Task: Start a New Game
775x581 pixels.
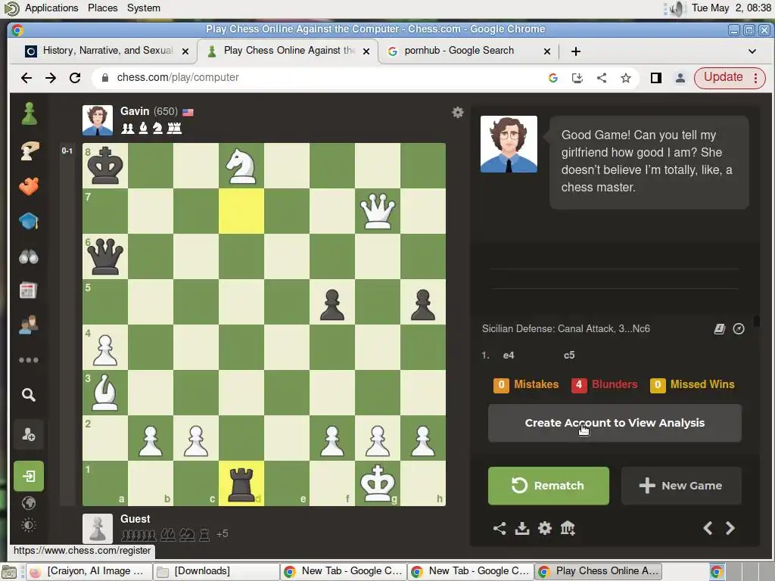Action: [681, 486]
